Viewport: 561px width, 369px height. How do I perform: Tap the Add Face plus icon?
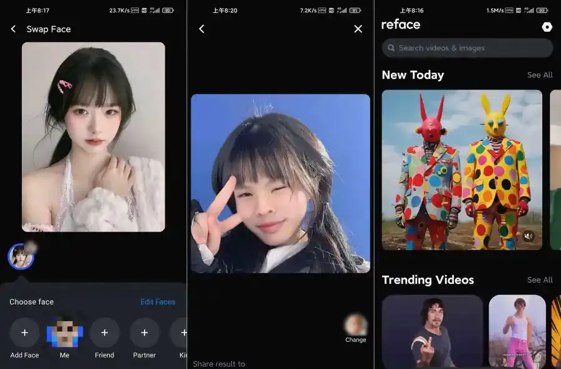coord(24,333)
